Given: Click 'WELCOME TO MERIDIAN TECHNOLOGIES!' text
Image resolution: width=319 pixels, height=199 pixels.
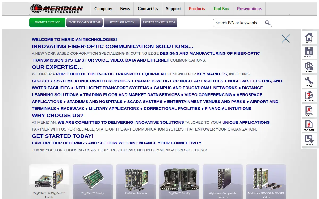Looking at the screenshot, I should click(x=74, y=40).
